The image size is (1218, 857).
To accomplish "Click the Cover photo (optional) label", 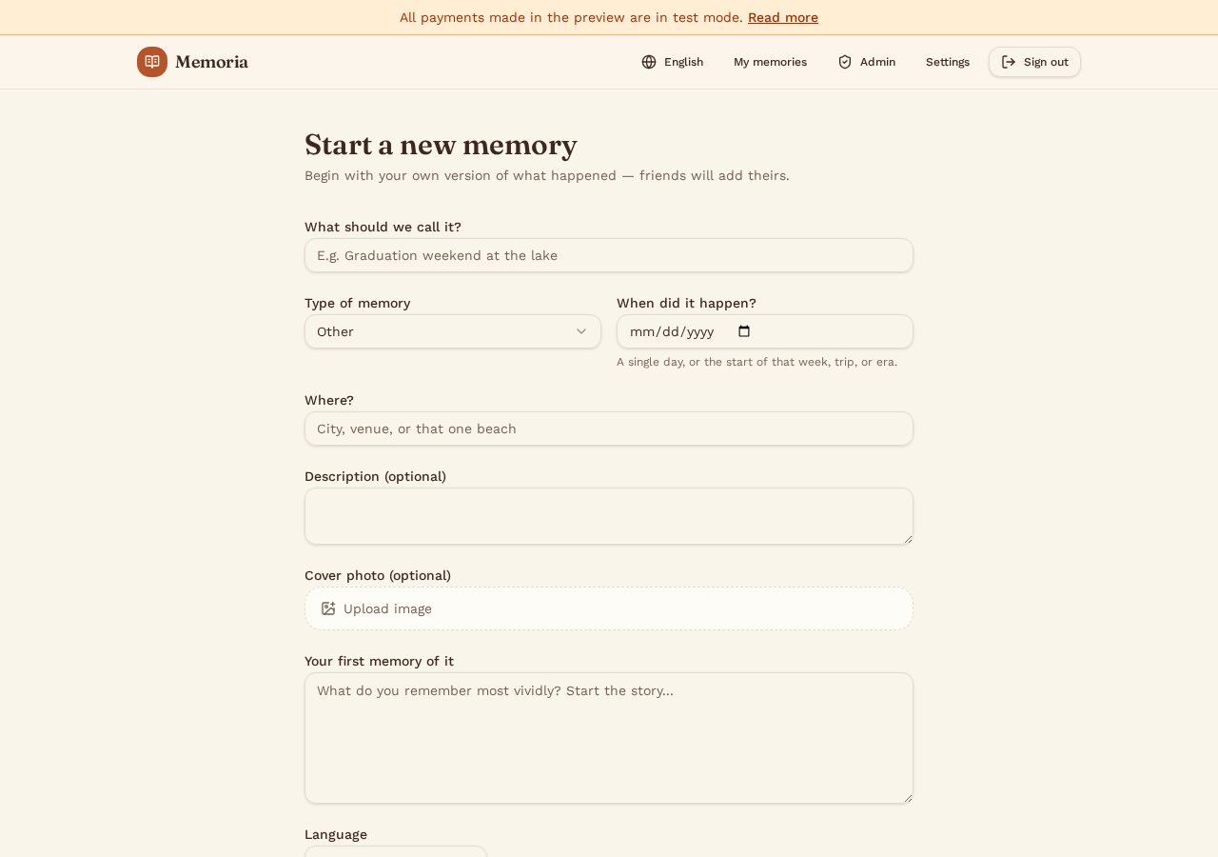I will tap(378, 575).
